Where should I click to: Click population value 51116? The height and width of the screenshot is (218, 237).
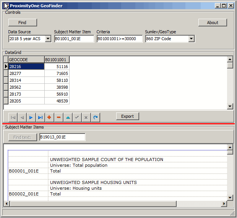point(57,67)
